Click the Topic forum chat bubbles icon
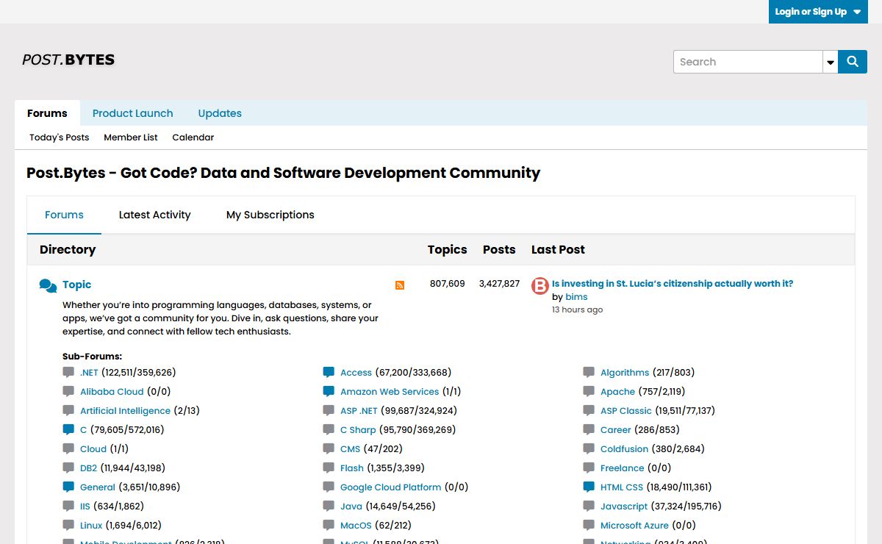The image size is (882, 544). (48, 285)
